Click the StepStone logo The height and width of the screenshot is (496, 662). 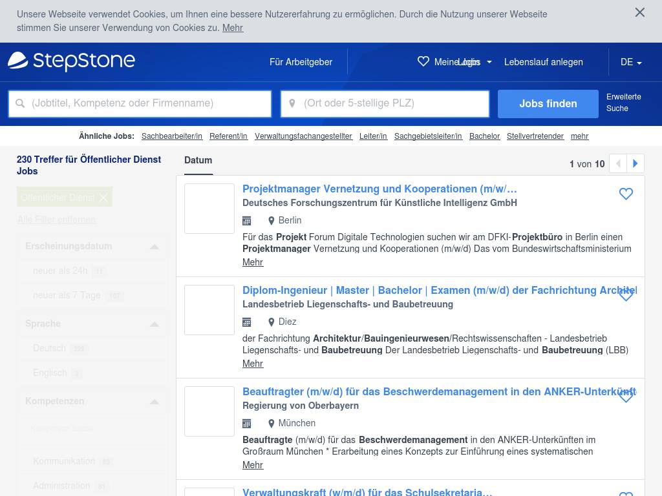coord(71,61)
